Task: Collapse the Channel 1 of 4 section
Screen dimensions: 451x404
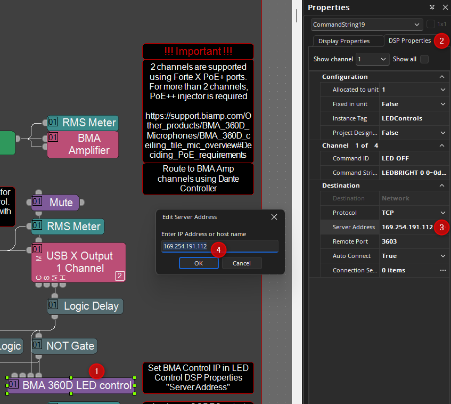Action: click(x=442, y=146)
